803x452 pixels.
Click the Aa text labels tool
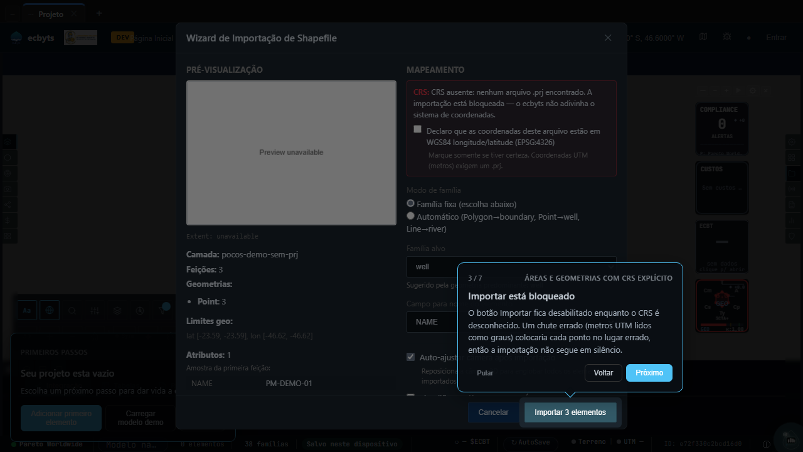(26, 310)
